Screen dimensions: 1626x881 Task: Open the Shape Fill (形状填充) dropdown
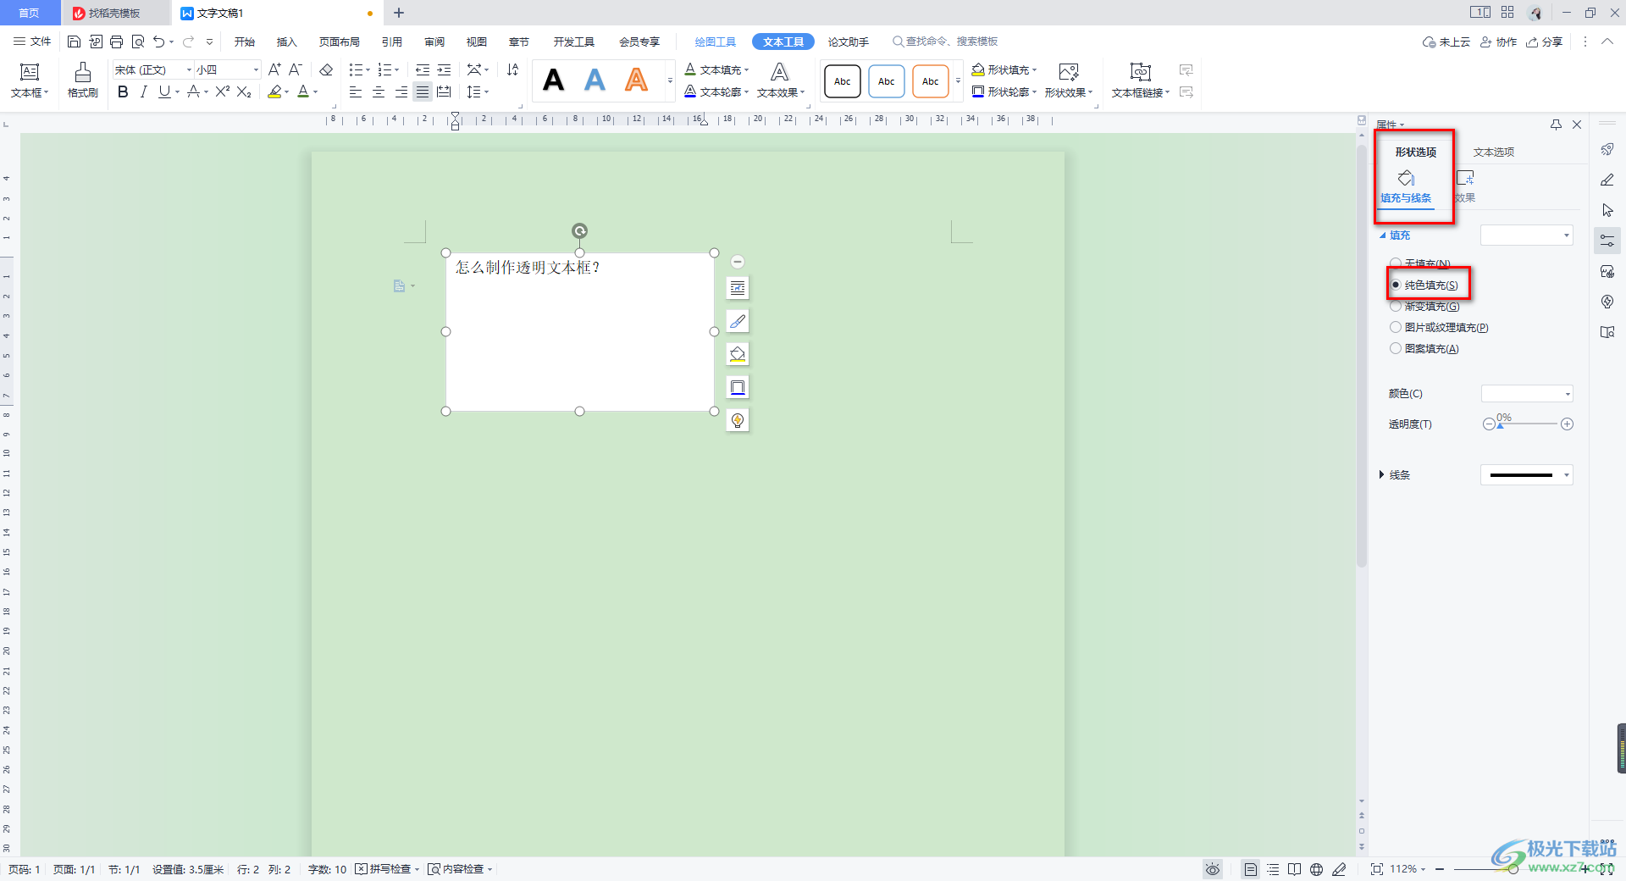1004,69
